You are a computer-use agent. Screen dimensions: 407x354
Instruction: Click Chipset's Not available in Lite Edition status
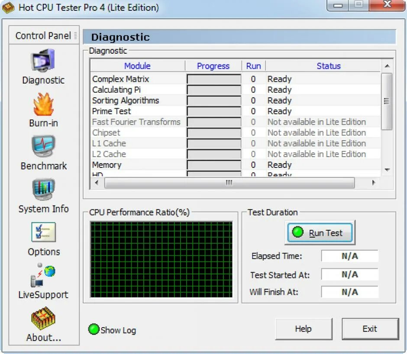317,132
